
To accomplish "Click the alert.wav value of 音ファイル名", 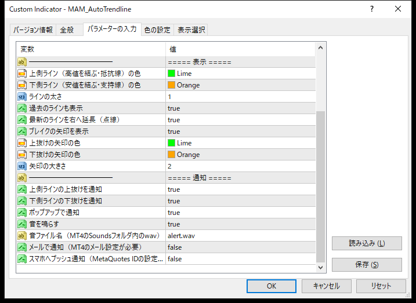I will [181, 236].
